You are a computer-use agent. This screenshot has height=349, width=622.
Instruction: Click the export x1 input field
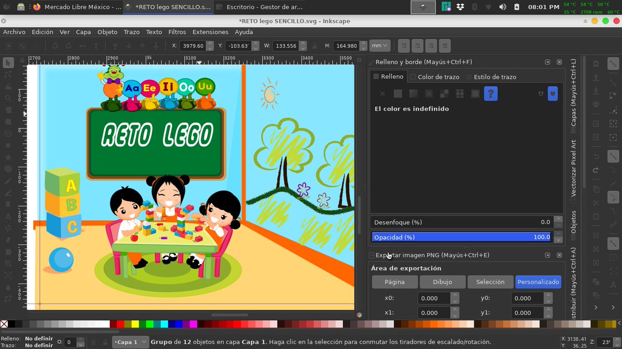[x=434, y=312]
